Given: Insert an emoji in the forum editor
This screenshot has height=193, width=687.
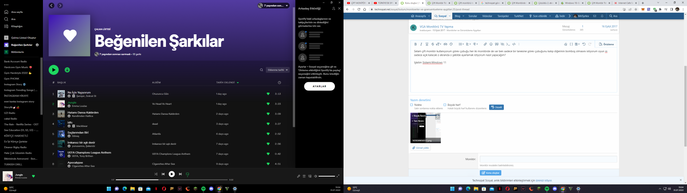Looking at the screenshot, I should tap(491, 44).
